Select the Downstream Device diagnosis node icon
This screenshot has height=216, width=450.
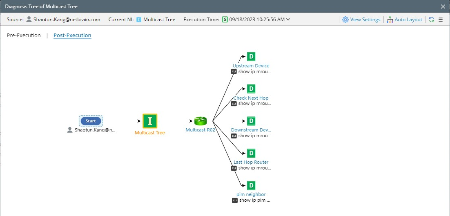(252, 121)
